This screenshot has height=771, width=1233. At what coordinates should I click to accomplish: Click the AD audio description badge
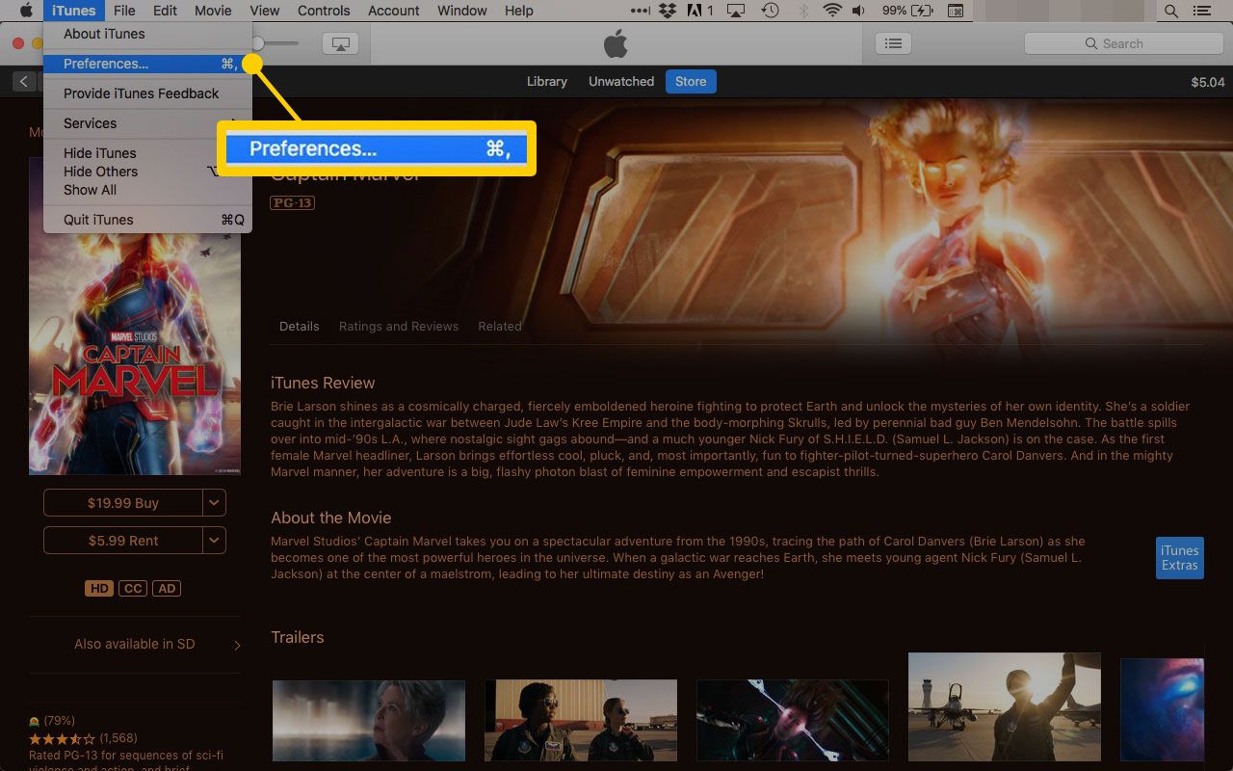tap(167, 588)
